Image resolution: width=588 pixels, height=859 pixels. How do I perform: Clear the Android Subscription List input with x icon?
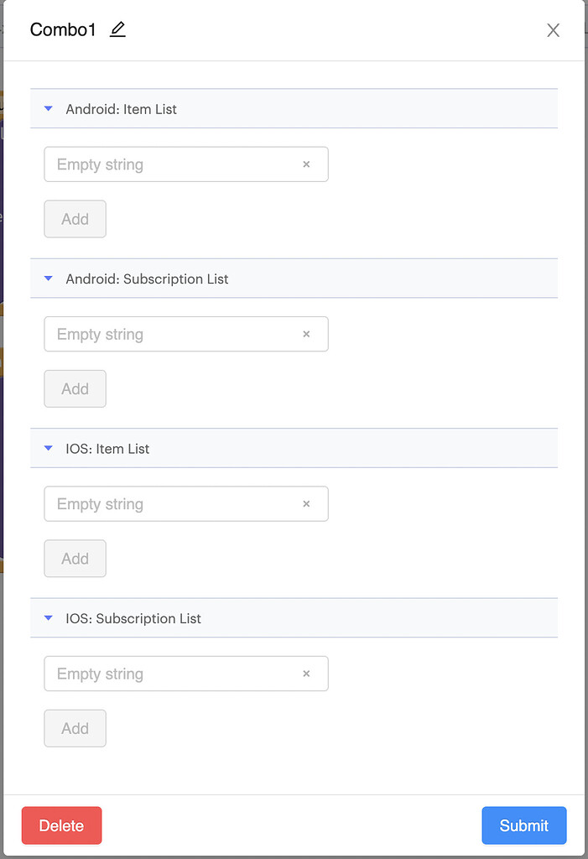coord(307,334)
